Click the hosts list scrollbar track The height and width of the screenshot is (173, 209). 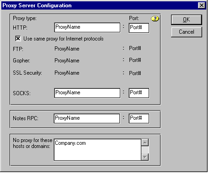click(145, 150)
